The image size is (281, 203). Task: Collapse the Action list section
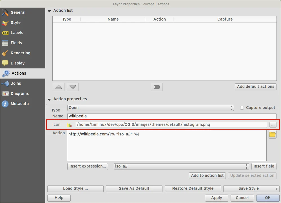point(50,11)
